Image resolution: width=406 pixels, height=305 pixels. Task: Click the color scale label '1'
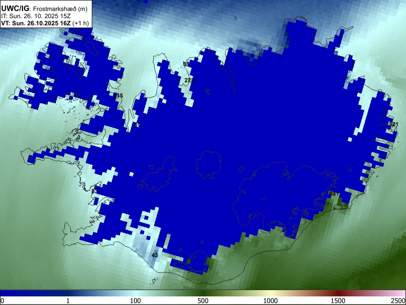coord(68,301)
